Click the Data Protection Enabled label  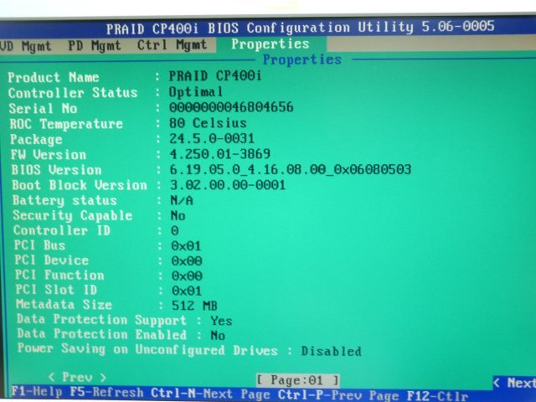(x=102, y=334)
